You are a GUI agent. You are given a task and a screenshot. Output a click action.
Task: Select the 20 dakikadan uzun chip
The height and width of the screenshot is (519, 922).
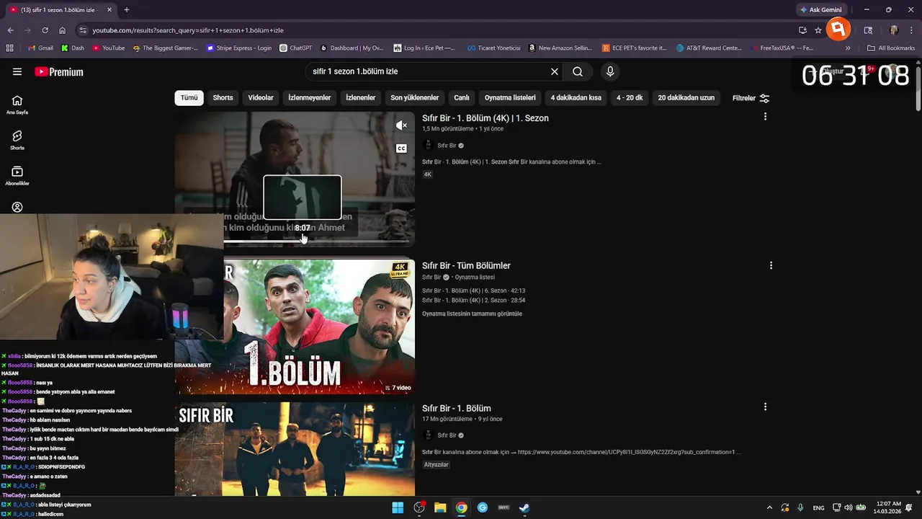[x=686, y=98]
